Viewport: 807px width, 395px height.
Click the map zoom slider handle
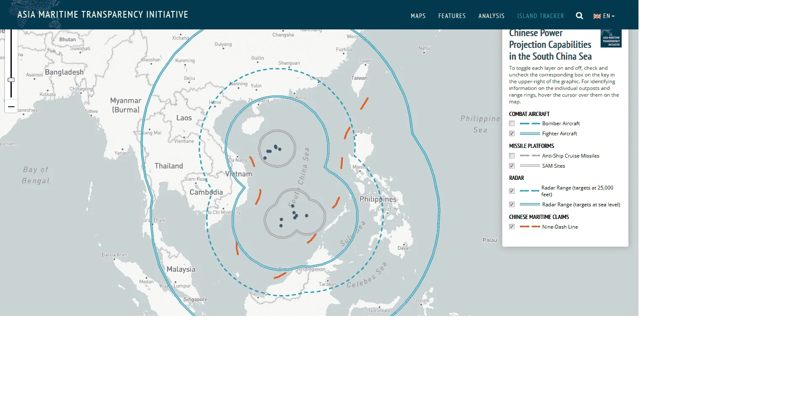11,80
